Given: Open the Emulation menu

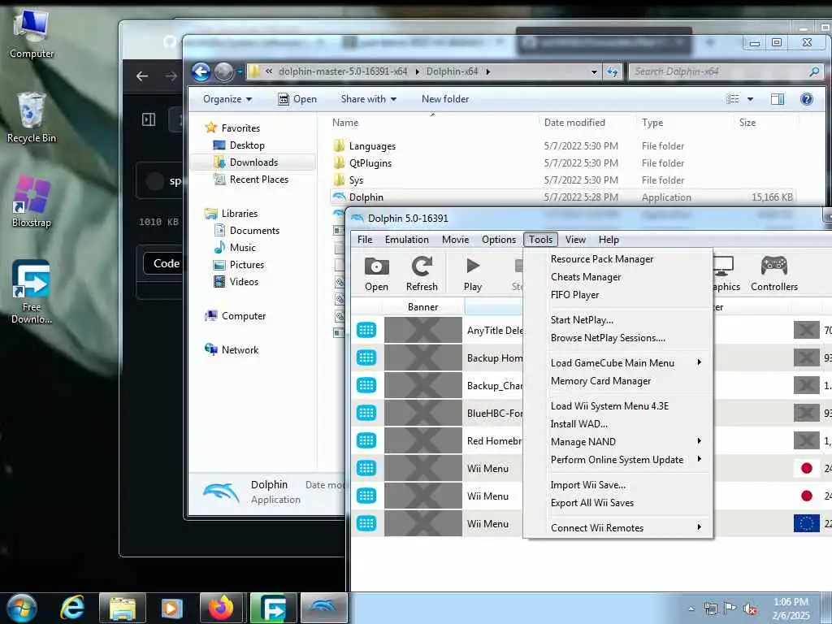Looking at the screenshot, I should coord(406,240).
